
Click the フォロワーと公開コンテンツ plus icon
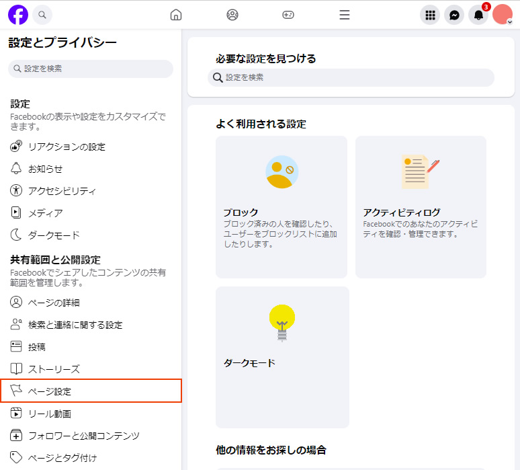(16, 435)
